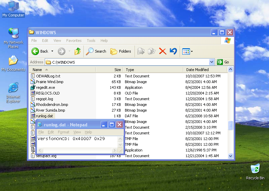269x191 pixels.
Task: Expand the Address bar dropdown
Action: (x=212, y=62)
